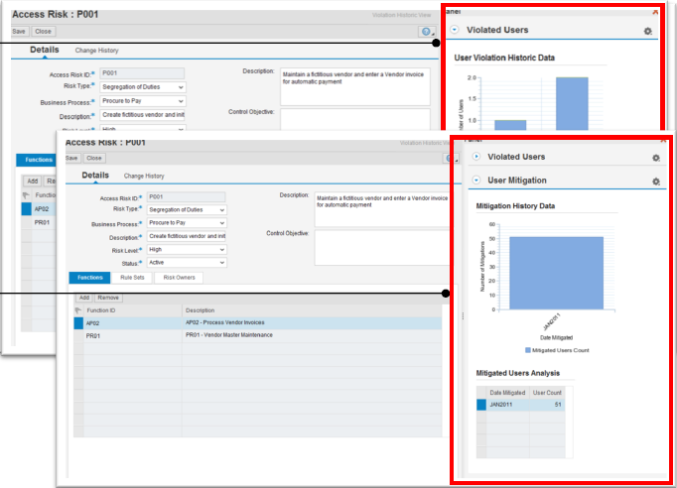Image resolution: width=677 pixels, height=488 pixels.
Task: Click the shorter bar in User Violation chart
Action: [x=510, y=125]
